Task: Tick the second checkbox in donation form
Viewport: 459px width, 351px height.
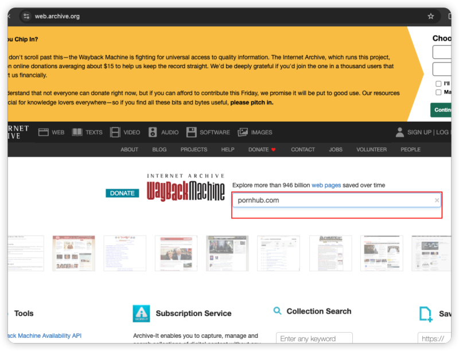Action: click(438, 92)
